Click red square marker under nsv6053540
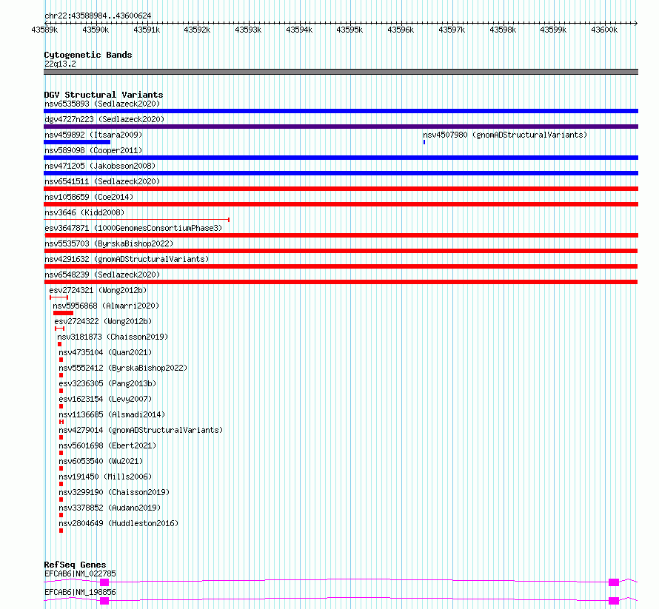The height and width of the screenshot is (609, 659). pyautogui.click(x=61, y=468)
